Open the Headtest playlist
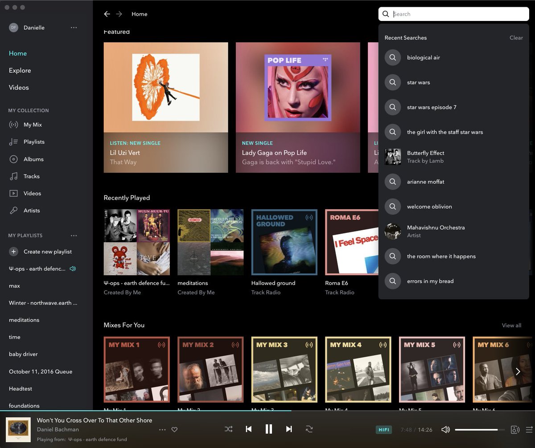This screenshot has height=448, width=535. point(21,389)
